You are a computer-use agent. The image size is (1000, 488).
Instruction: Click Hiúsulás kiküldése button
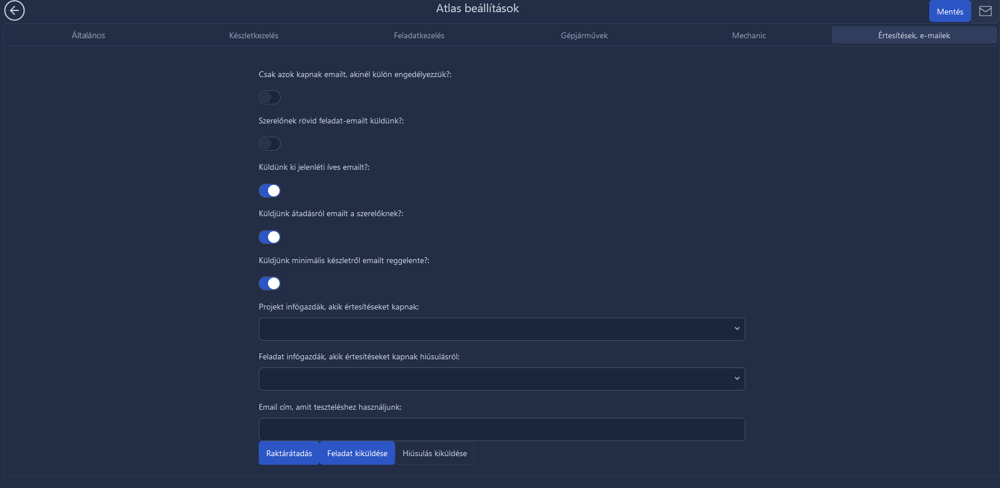[434, 453]
